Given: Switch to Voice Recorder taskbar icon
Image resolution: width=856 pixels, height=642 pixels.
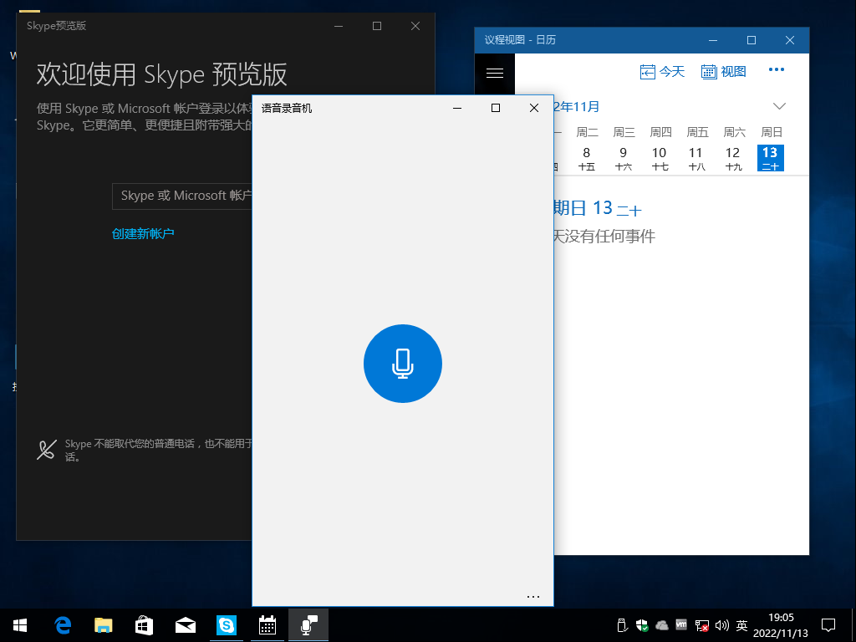Looking at the screenshot, I should click(308, 625).
